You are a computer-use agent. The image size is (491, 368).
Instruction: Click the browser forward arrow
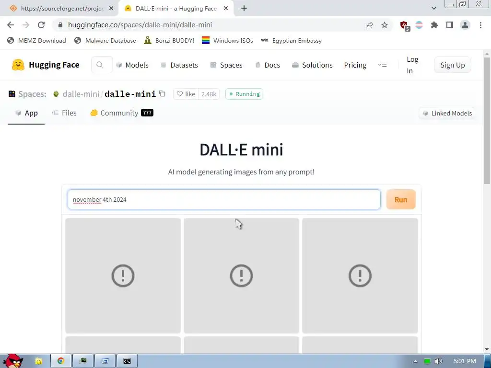[x=26, y=25]
